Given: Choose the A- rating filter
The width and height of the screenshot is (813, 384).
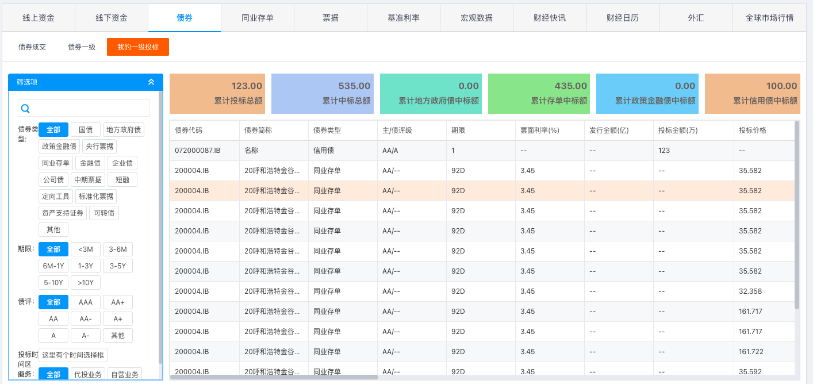Looking at the screenshot, I should (x=86, y=336).
